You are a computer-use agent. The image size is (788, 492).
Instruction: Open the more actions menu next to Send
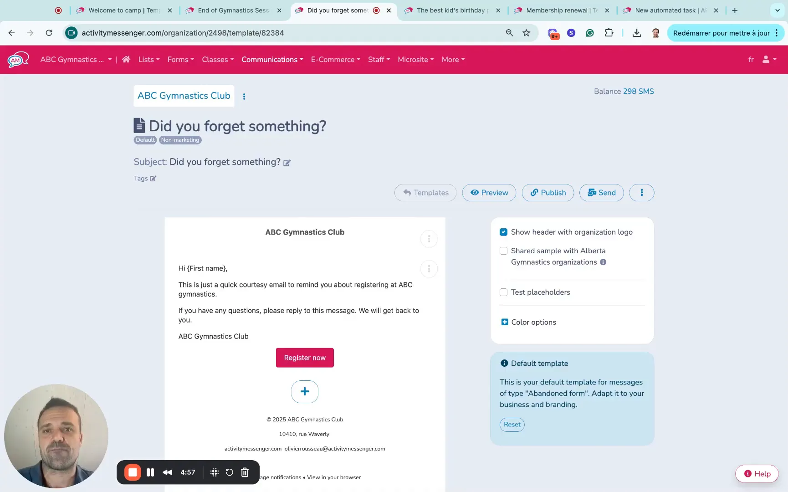tap(641, 193)
